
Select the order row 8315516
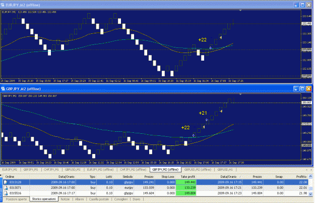[156, 193]
